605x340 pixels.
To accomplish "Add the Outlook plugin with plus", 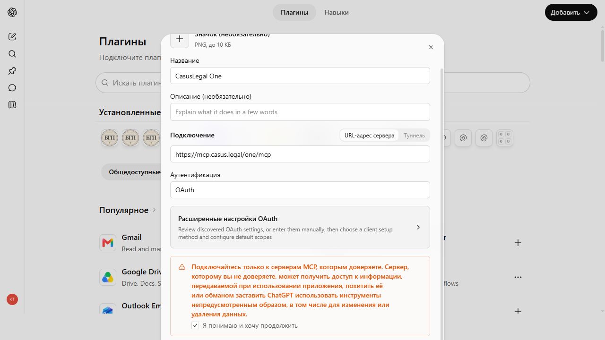I will point(518,311).
